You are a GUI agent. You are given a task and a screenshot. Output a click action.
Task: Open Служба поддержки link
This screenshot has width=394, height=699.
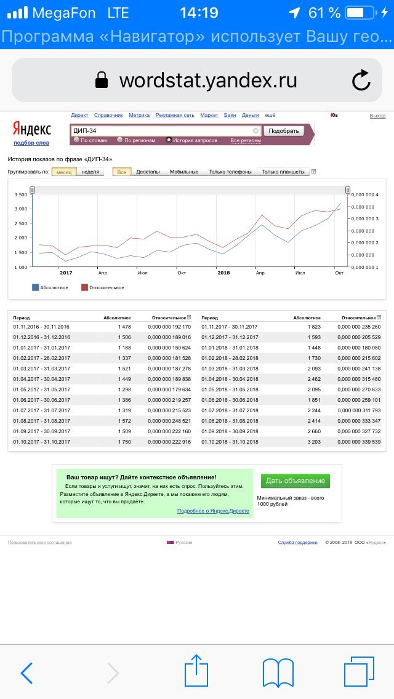[297, 543]
